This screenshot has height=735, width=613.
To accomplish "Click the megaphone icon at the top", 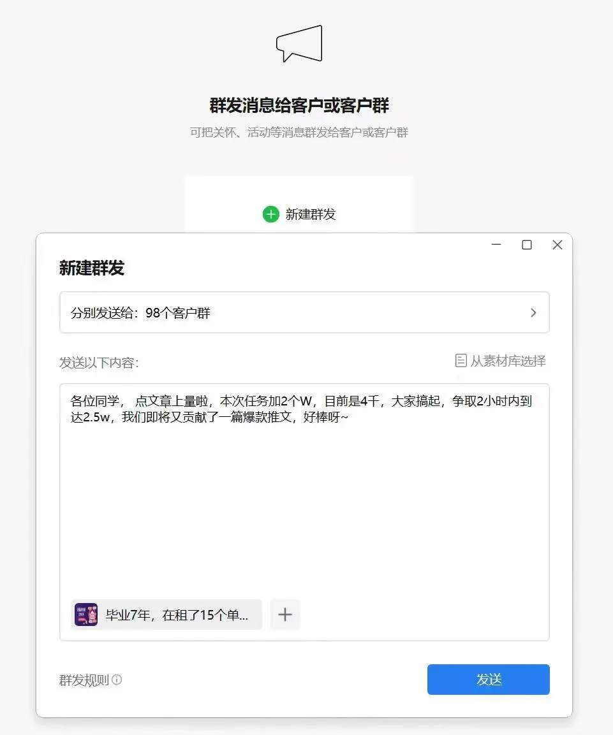I will [x=299, y=44].
